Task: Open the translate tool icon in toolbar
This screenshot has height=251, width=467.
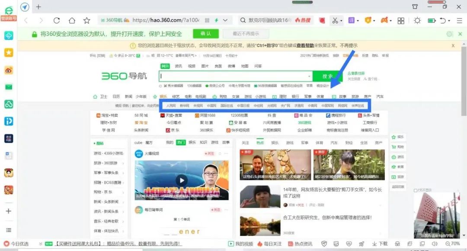Action: coord(352,20)
